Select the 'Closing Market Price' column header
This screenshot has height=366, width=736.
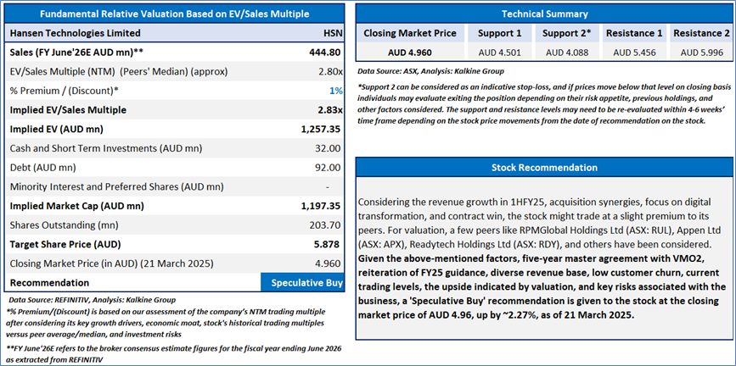click(x=410, y=34)
